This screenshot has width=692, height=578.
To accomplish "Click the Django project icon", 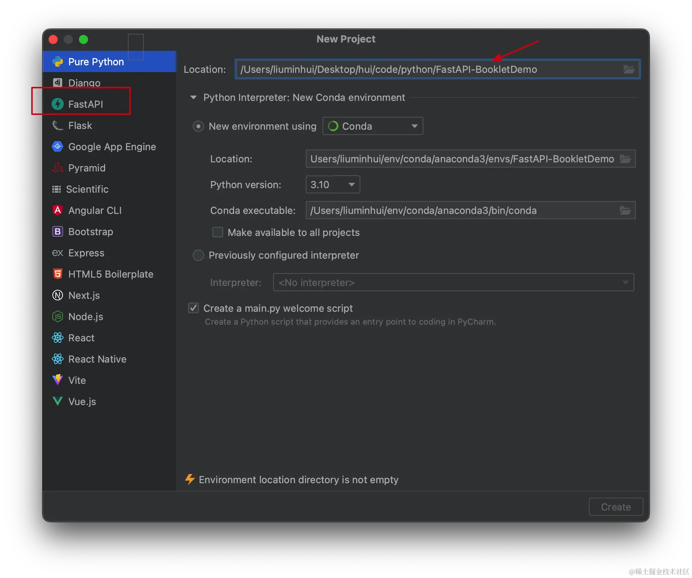I will (x=58, y=83).
